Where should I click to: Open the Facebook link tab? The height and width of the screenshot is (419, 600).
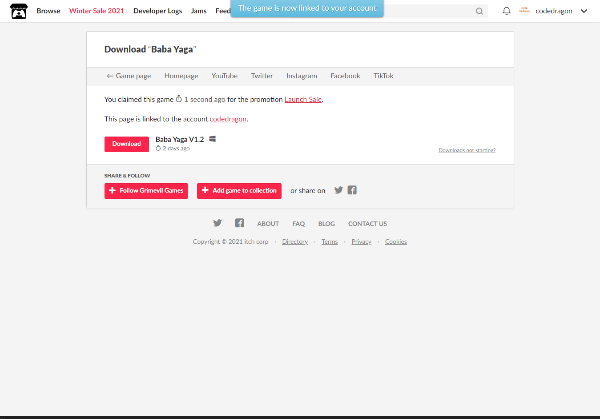click(345, 76)
